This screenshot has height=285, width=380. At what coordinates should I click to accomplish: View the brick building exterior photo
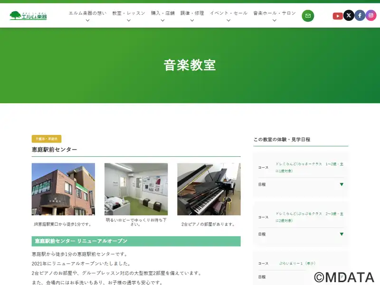63,189
